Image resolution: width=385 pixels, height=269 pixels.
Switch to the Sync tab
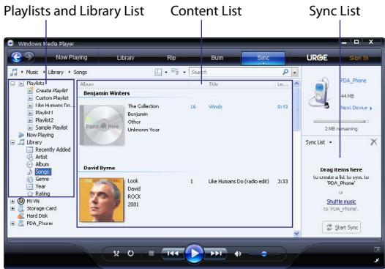point(263,58)
